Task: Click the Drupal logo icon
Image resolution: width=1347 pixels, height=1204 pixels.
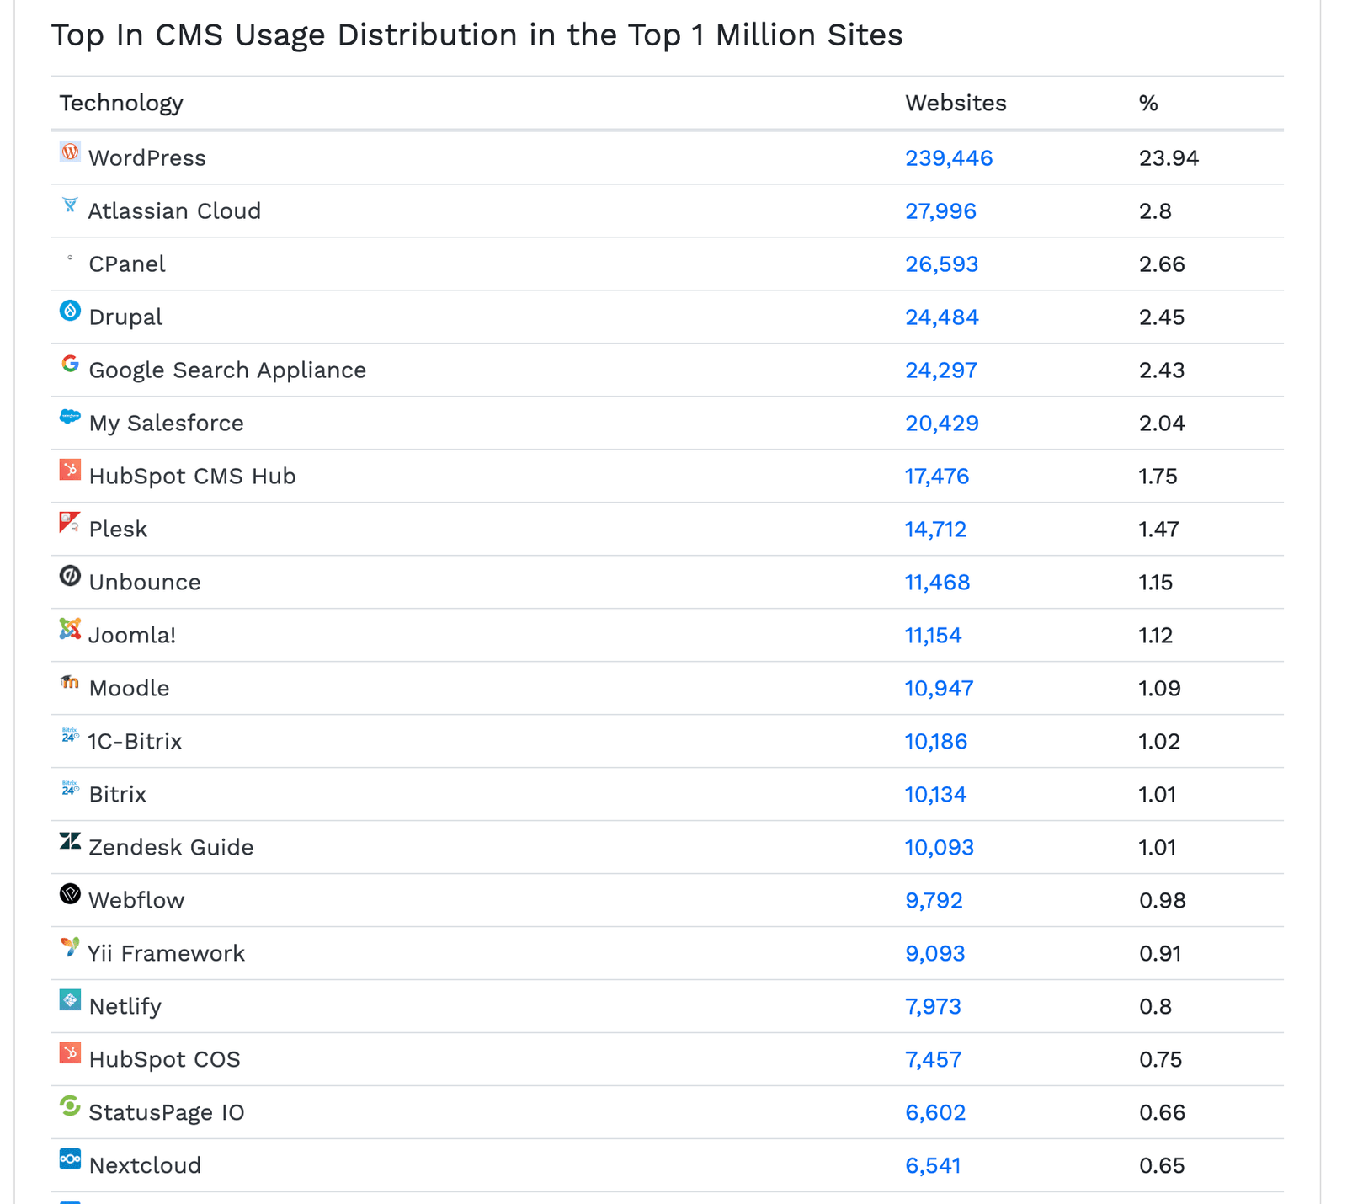Action: point(70,312)
